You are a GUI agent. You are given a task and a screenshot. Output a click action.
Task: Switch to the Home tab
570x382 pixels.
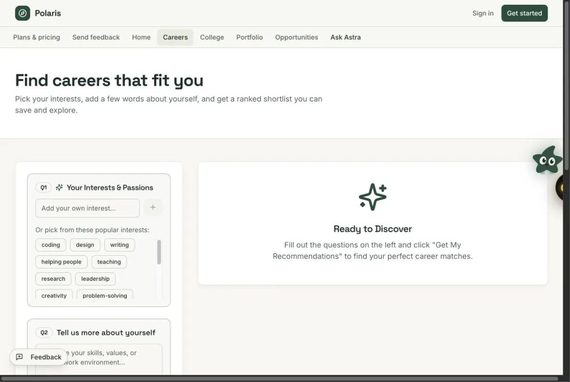coord(141,37)
